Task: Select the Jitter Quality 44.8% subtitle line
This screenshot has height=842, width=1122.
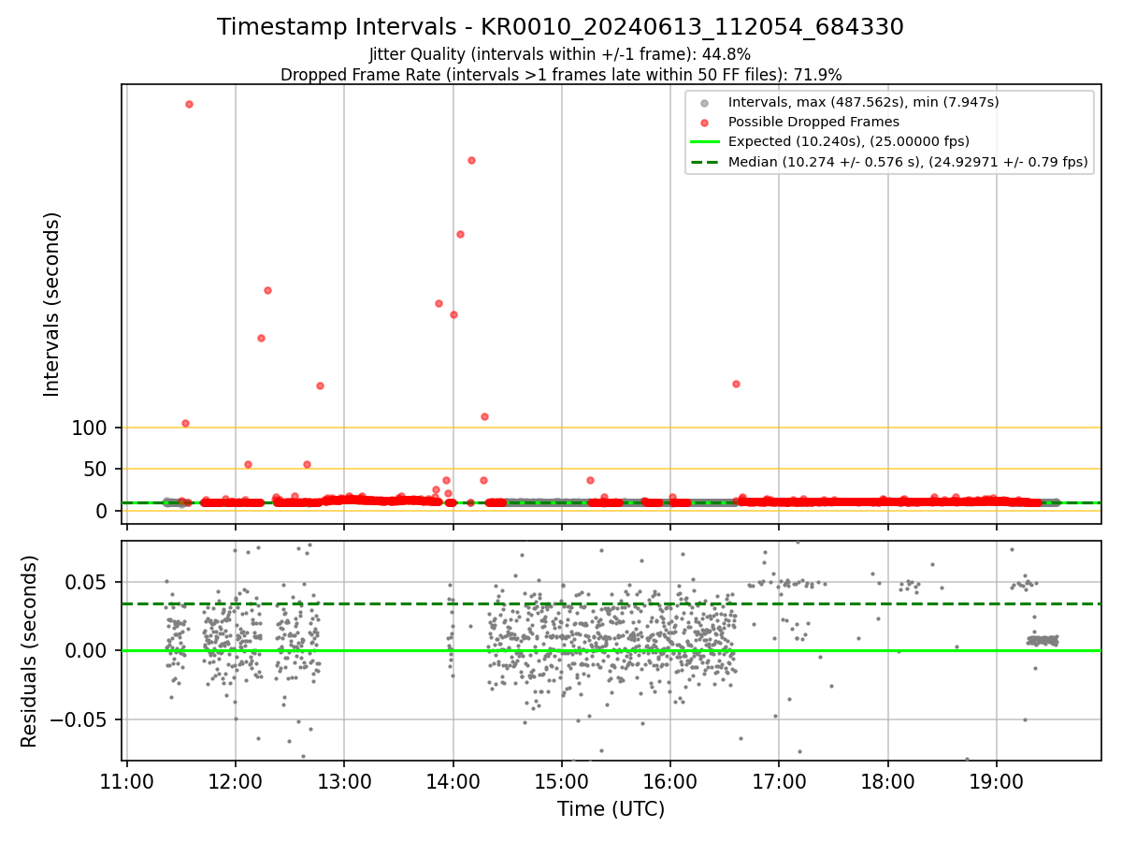Action: 560,54
